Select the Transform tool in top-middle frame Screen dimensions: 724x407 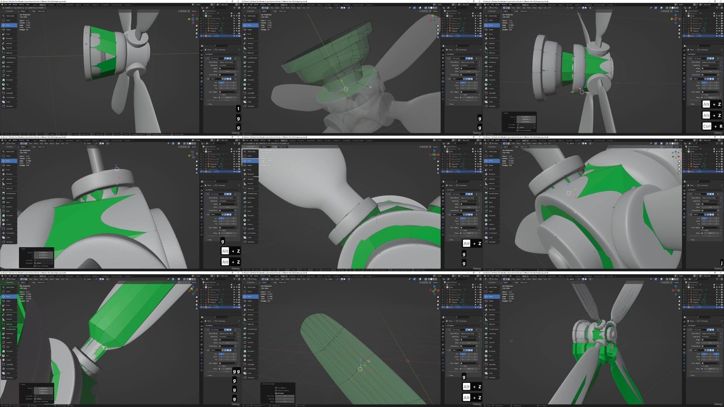click(x=251, y=38)
